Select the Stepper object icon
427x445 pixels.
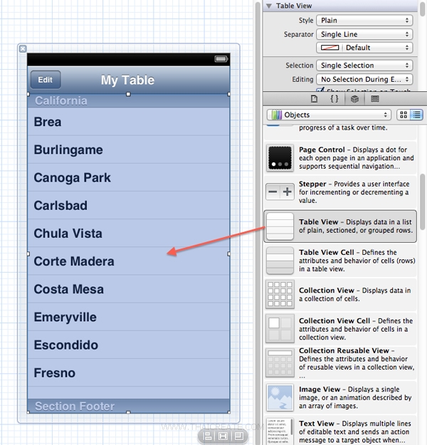[x=280, y=192]
